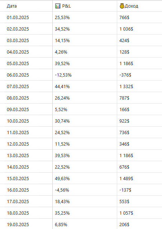Click the loss cell showing -137$
The width and height of the screenshot is (162, 229).
125,190
